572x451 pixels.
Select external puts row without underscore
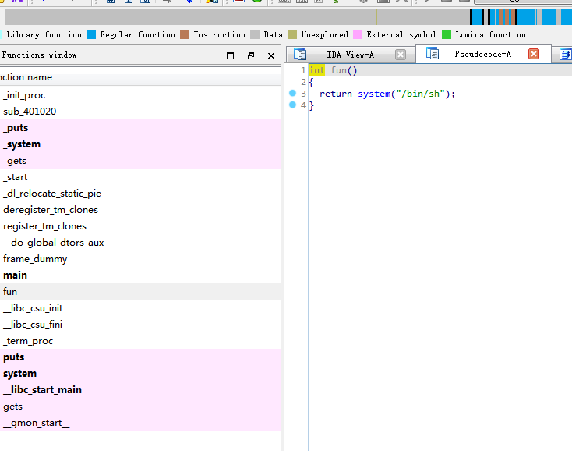click(140, 357)
